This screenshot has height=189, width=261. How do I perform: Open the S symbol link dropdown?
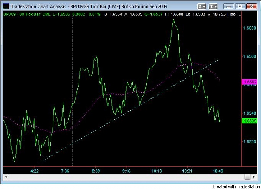(202, 7)
